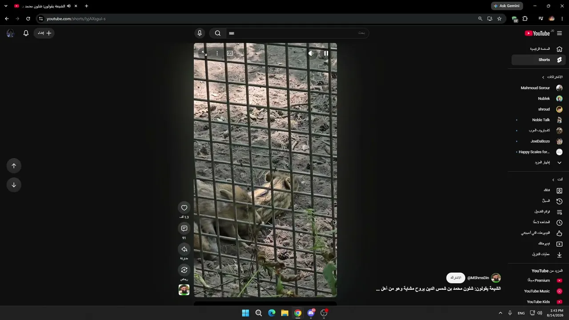Screen dimensions: 569x320
Task: Open the Create button with plus
Action: pyautogui.click(x=44, y=33)
